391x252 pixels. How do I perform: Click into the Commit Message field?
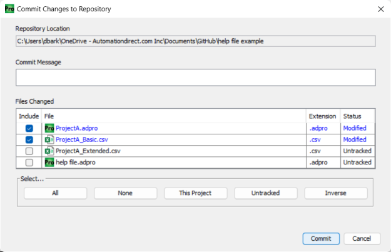pyautogui.click(x=195, y=78)
